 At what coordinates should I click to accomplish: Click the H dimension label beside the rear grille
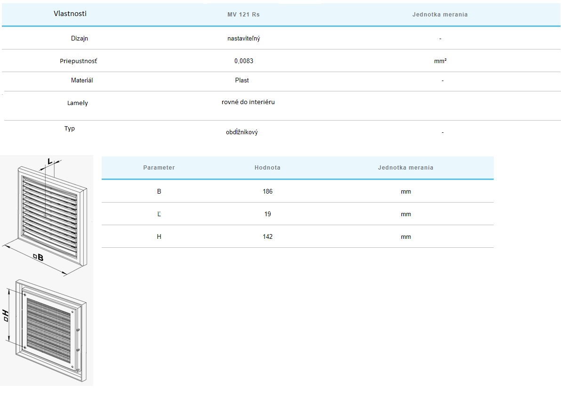[6, 316]
